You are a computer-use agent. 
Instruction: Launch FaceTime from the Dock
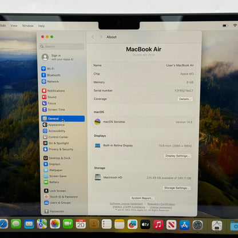[68, 224]
